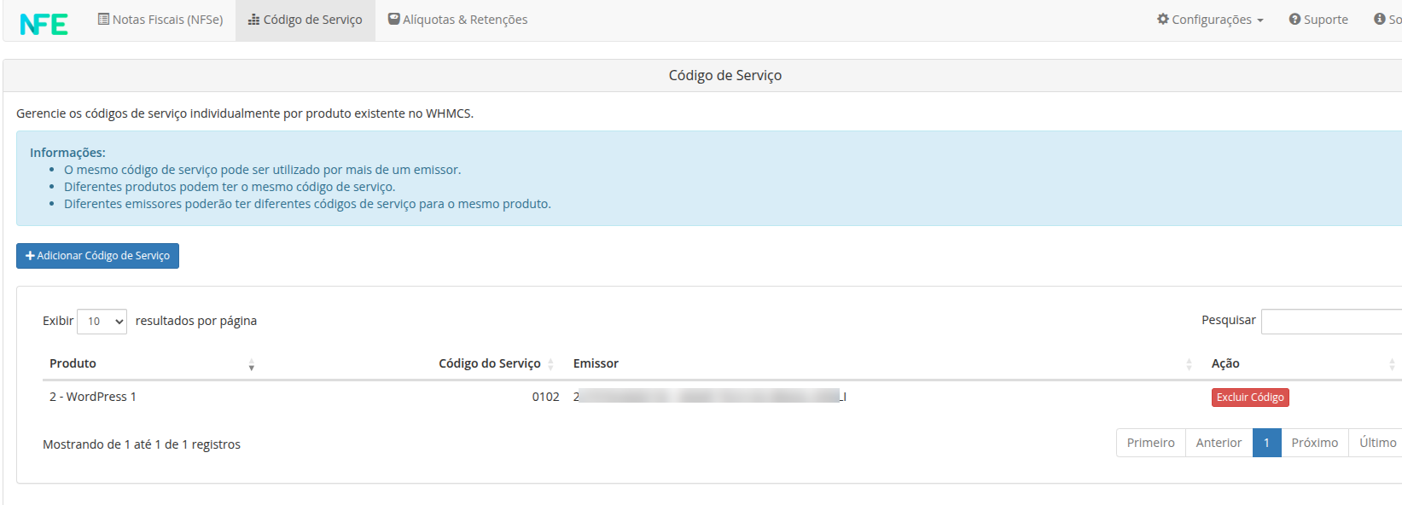1402x505 pixels.
Task: Select the Código de Serviço tab
Action: pyautogui.click(x=305, y=20)
